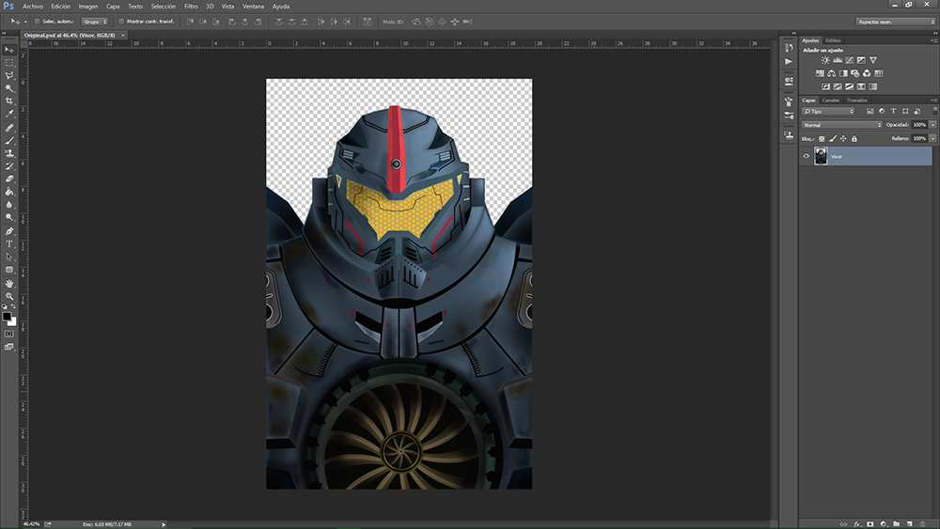Open the Actions panel play icon
This screenshot has width=940, height=529.
[789, 61]
